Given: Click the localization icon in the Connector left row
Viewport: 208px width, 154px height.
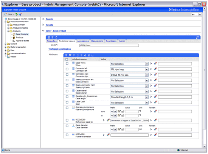Looking at the screenshot, I should pos(155,69).
